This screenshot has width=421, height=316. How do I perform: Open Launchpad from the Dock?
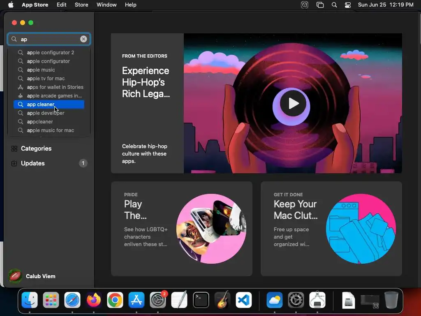coord(51,300)
